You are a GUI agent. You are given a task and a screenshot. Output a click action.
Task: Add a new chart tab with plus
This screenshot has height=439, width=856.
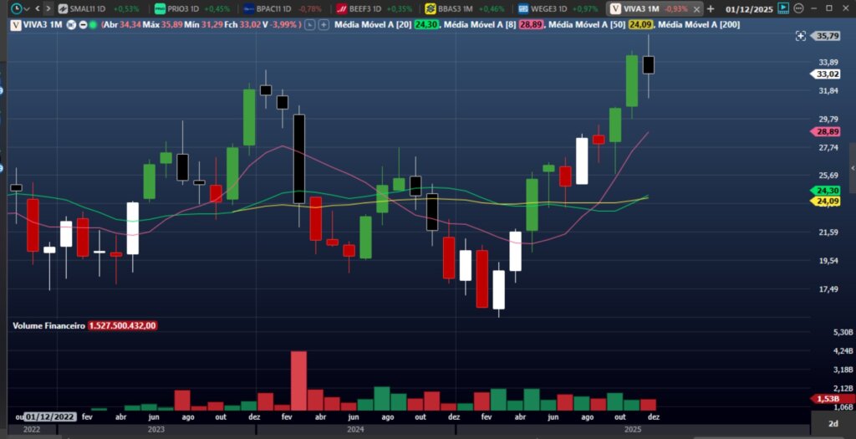pos(711,8)
